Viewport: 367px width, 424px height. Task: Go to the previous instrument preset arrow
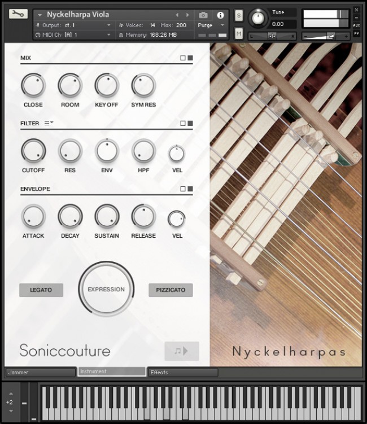pyautogui.click(x=177, y=15)
